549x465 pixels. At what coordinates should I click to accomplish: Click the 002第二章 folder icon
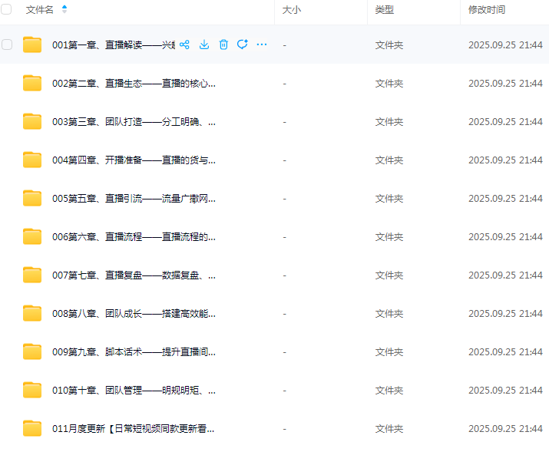(32, 83)
